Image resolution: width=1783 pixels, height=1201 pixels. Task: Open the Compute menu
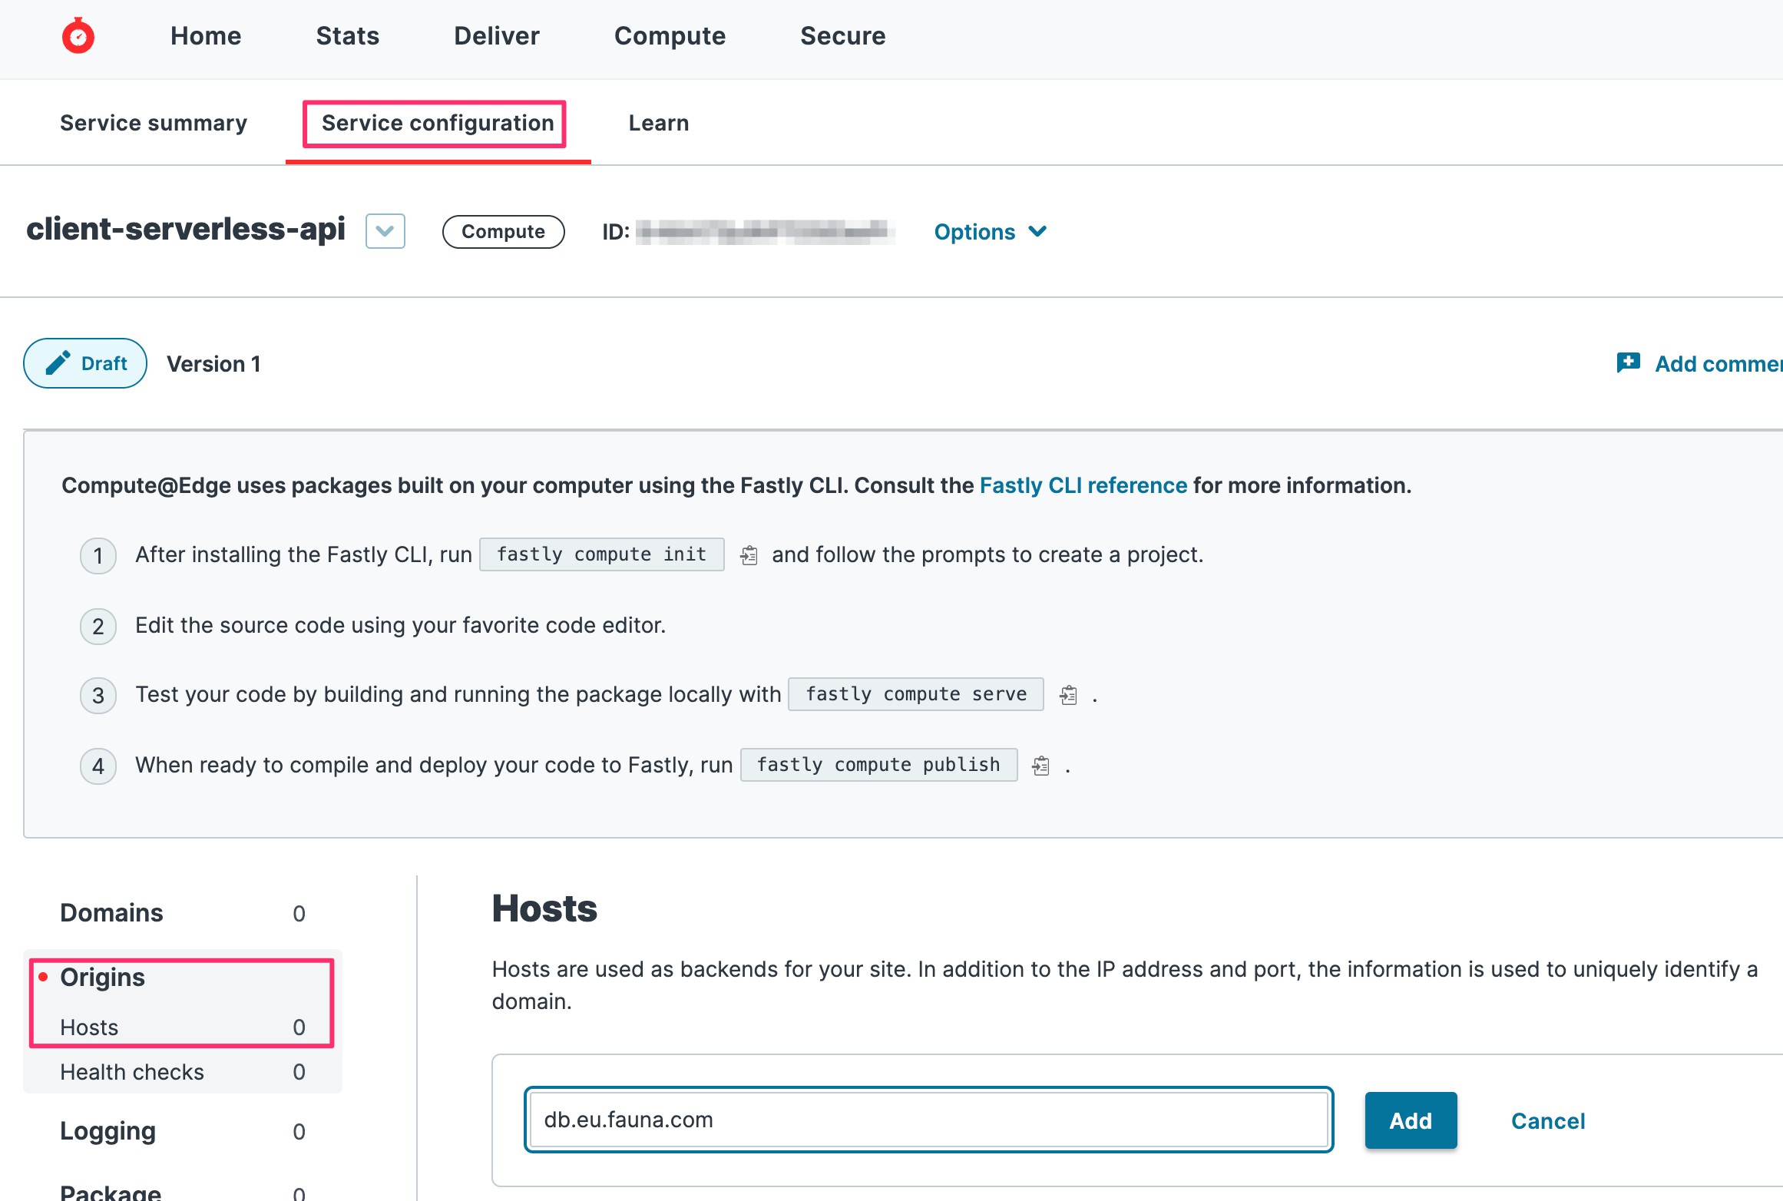tap(670, 36)
